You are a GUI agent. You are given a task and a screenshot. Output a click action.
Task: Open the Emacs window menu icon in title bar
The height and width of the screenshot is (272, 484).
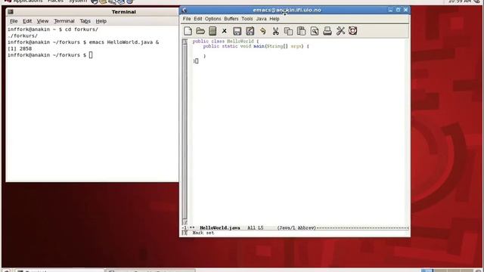[x=185, y=10]
